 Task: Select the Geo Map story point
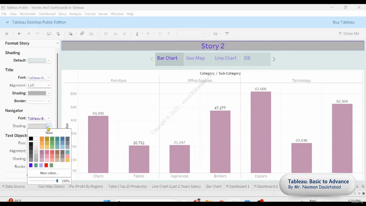(x=198, y=59)
